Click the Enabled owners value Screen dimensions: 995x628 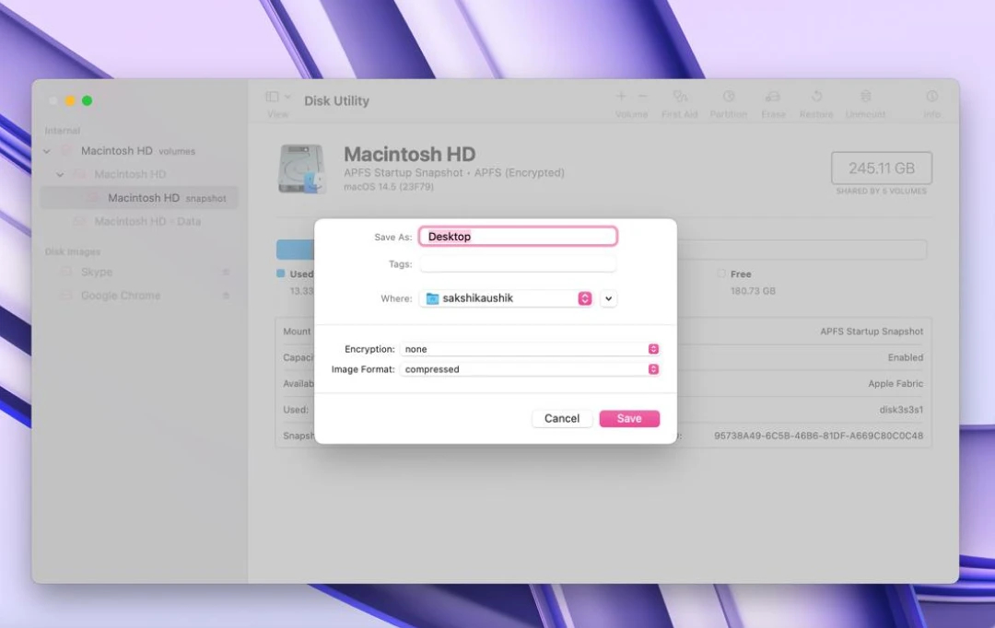click(906, 358)
